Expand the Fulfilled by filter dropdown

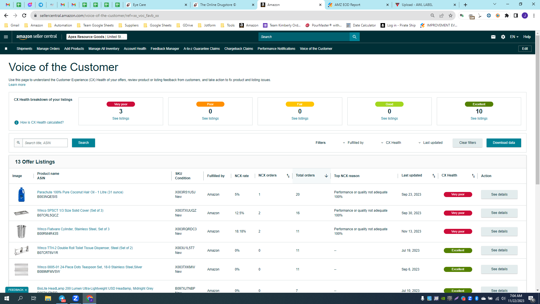pos(353,143)
